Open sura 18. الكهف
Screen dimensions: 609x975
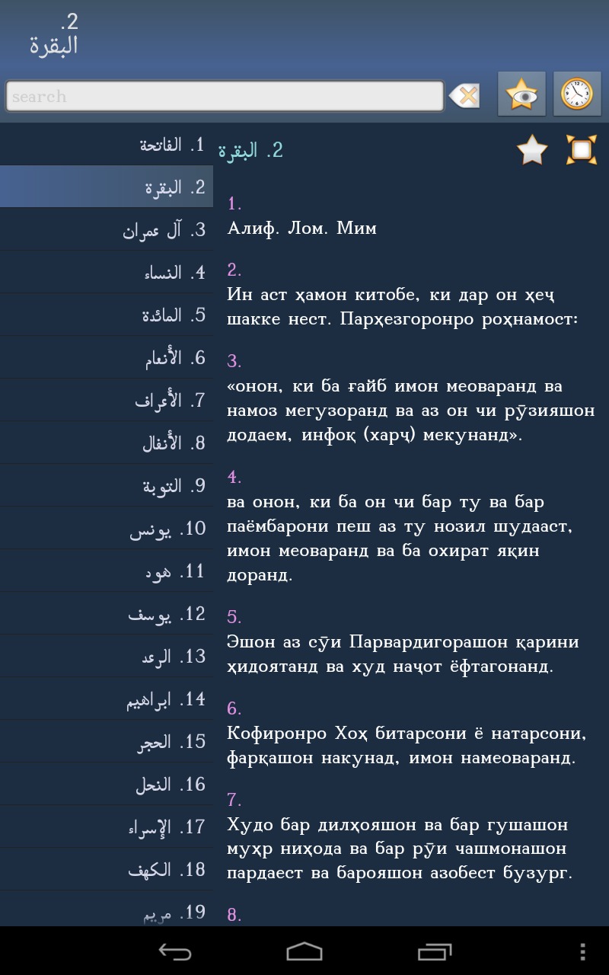107,869
